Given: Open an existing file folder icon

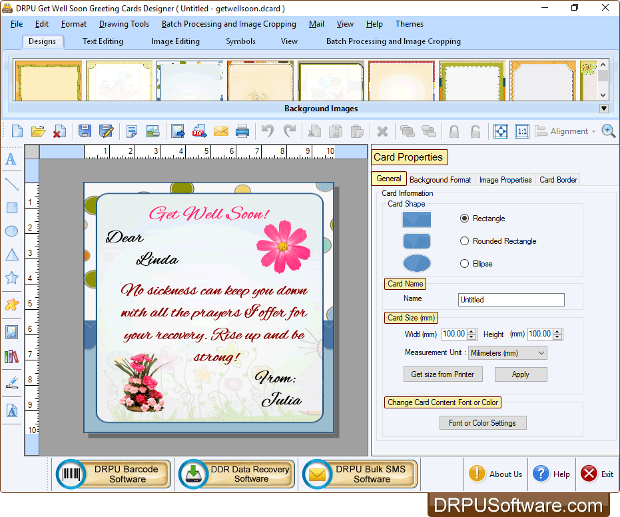Looking at the screenshot, I should point(39,131).
